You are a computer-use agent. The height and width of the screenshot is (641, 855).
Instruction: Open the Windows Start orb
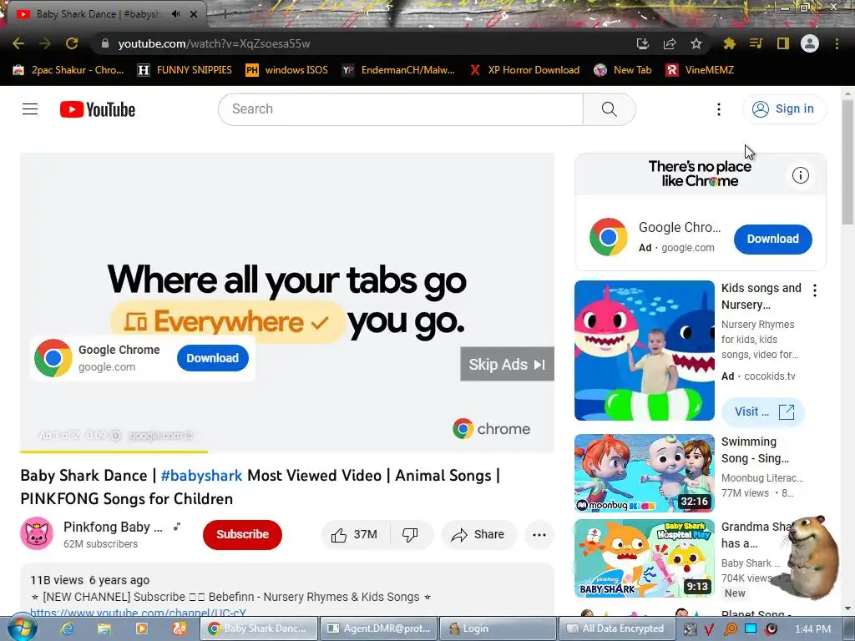click(x=23, y=628)
